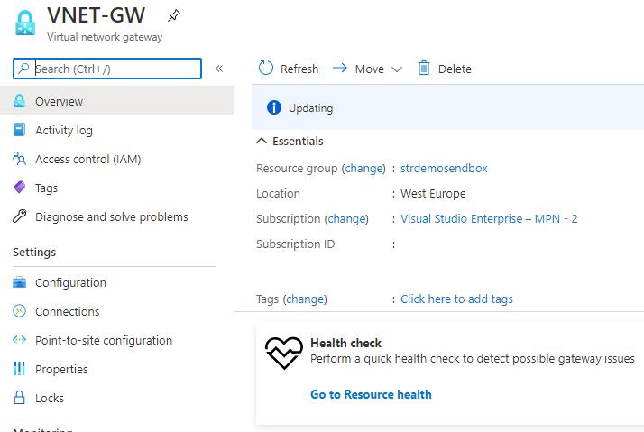Click the VNET-GW title text

pos(97,15)
